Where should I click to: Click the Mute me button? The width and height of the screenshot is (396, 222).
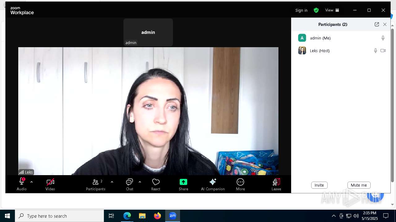(x=359, y=185)
